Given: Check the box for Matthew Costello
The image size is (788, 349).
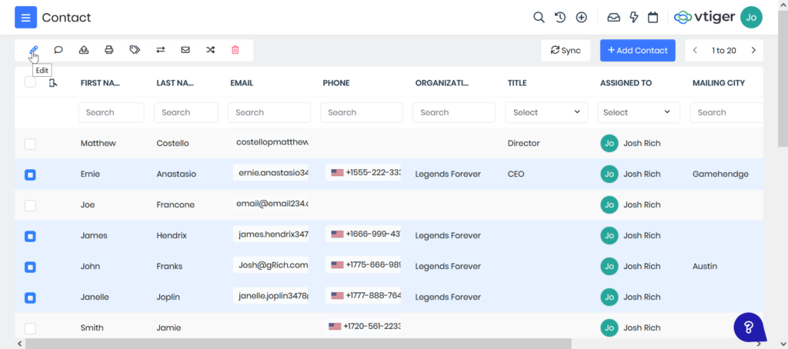Looking at the screenshot, I should coord(30,144).
